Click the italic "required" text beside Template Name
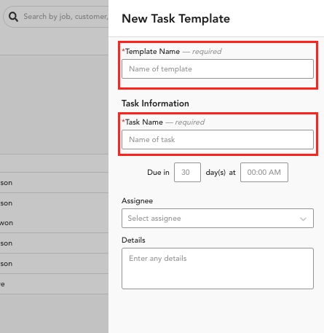The image size is (324, 333). click(207, 52)
